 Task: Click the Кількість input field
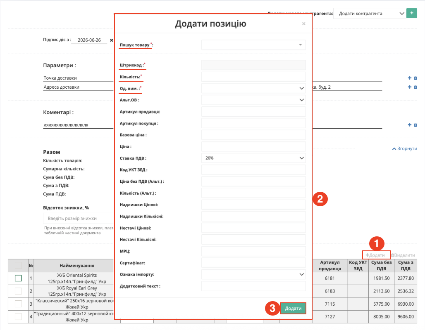(x=253, y=77)
